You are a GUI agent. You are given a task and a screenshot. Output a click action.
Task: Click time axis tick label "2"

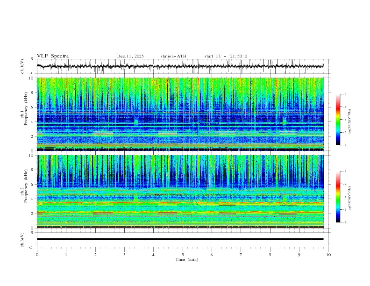[95, 255]
